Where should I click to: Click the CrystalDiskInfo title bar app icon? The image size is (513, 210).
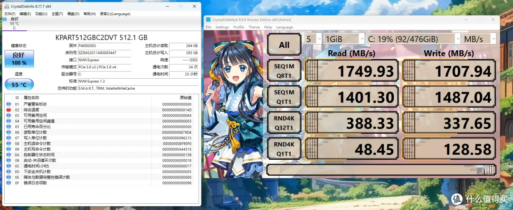click(7, 6)
